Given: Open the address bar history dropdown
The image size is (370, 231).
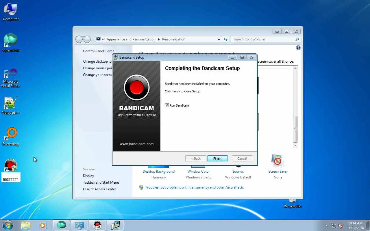Looking at the screenshot, I should tap(219, 39).
